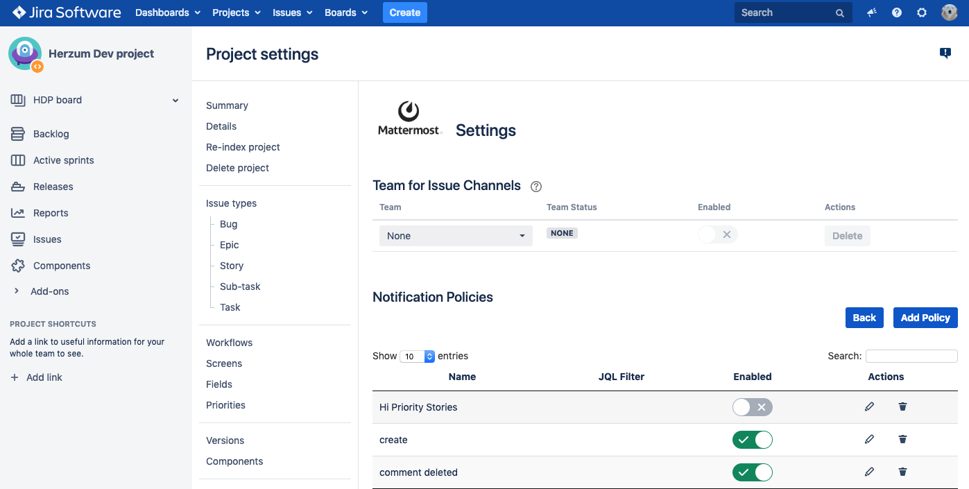The image size is (969, 489).
Task: Open the Jira settings gear icon
Action: click(x=922, y=12)
